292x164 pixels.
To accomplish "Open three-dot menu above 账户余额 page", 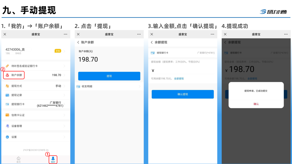I will 139,34.
